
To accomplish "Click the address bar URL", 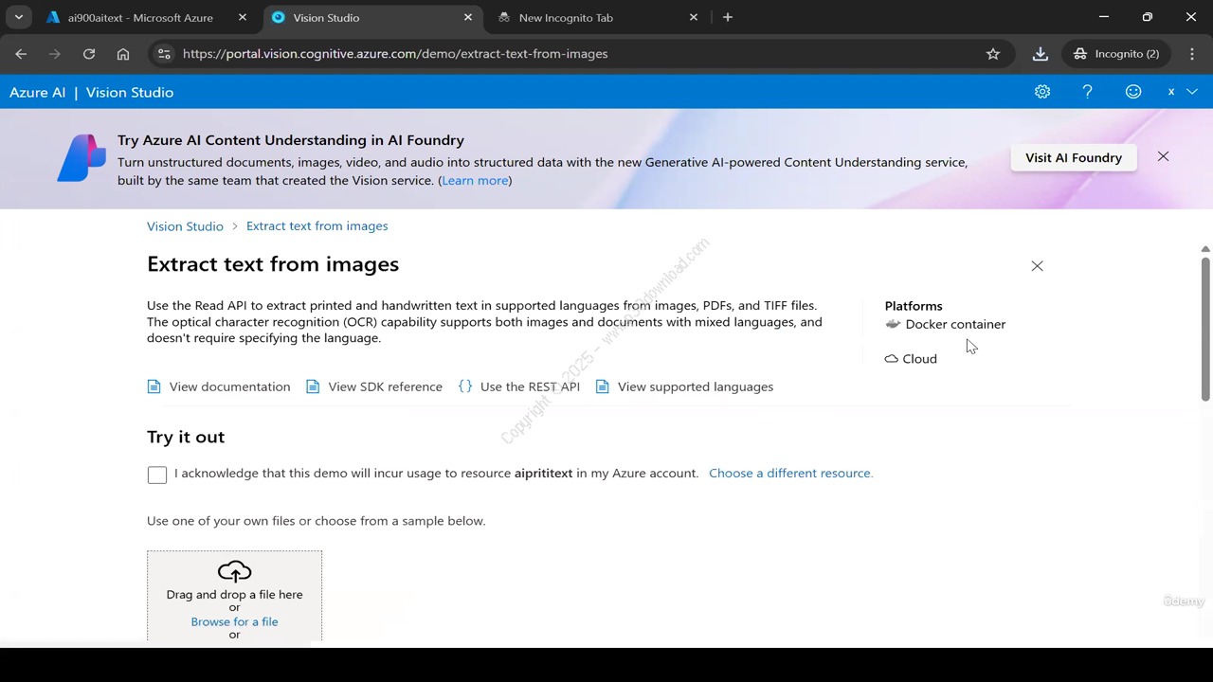I will tap(395, 54).
